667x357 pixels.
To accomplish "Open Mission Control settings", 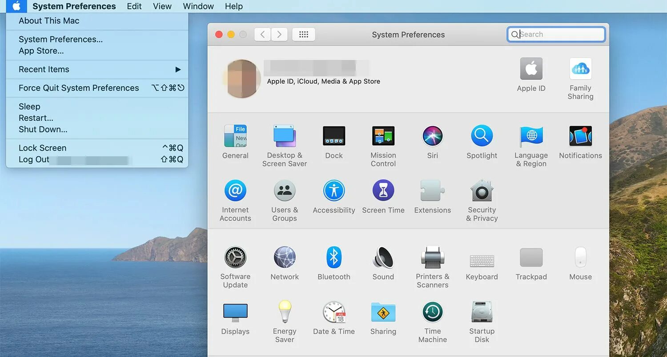I will tap(383, 146).
